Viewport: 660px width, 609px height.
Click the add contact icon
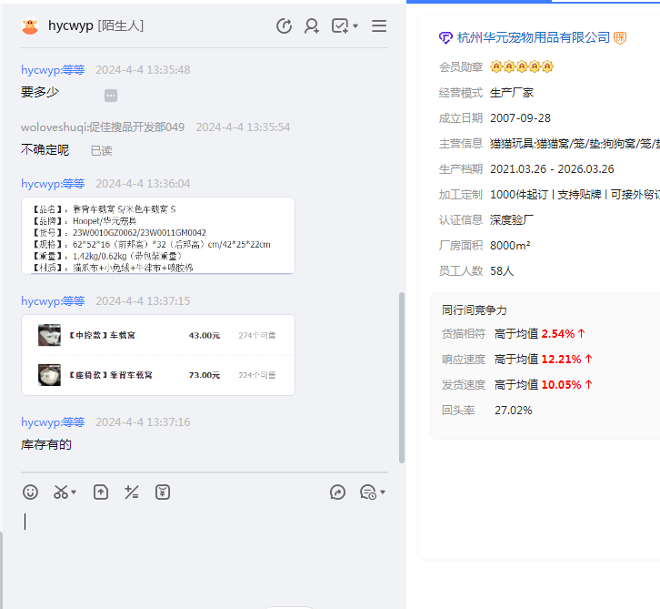click(312, 26)
